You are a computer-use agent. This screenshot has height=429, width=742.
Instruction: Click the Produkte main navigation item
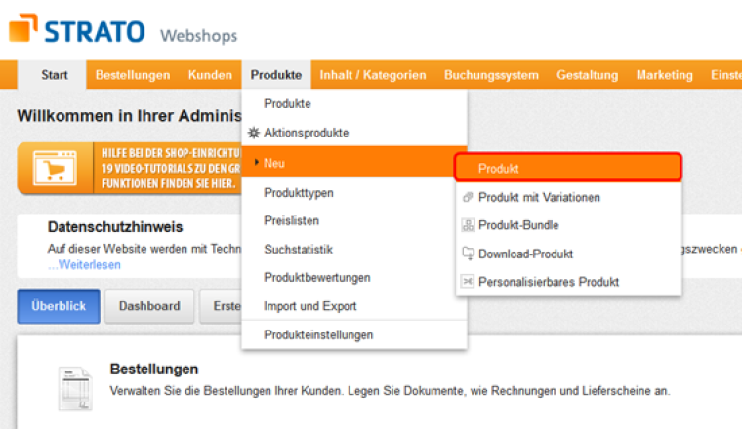pos(276,75)
